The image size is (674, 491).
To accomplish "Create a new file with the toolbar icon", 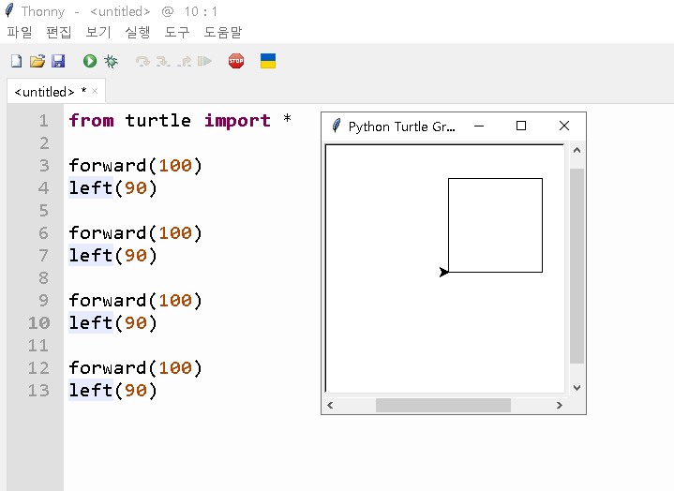I will (x=16, y=61).
